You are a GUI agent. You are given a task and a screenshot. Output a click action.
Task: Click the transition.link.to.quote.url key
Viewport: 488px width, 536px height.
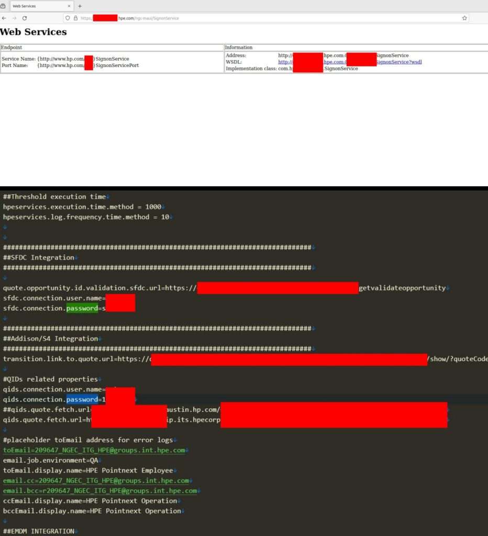(59, 359)
